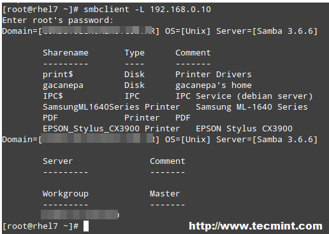Click the blurred workgroup name entry

tap(80, 215)
